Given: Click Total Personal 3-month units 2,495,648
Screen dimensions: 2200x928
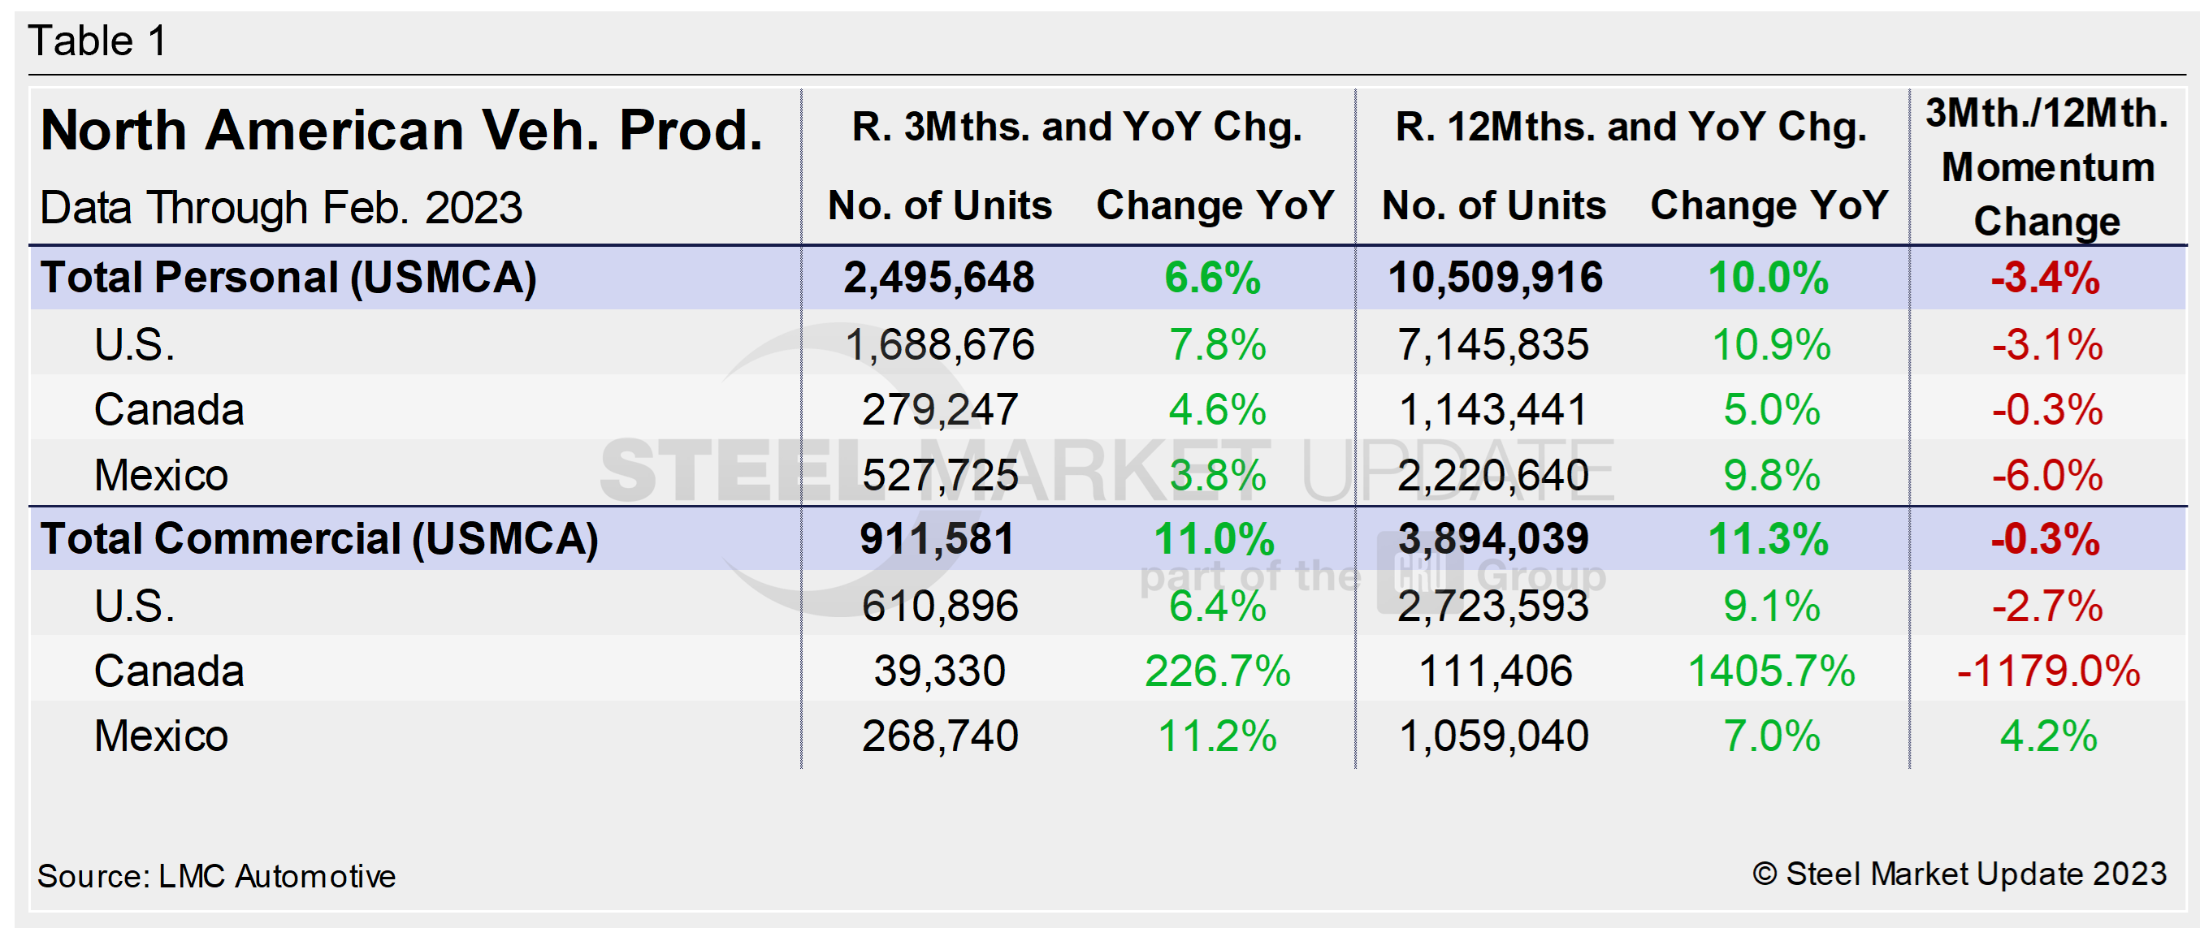Looking at the screenshot, I should point(938,278).
